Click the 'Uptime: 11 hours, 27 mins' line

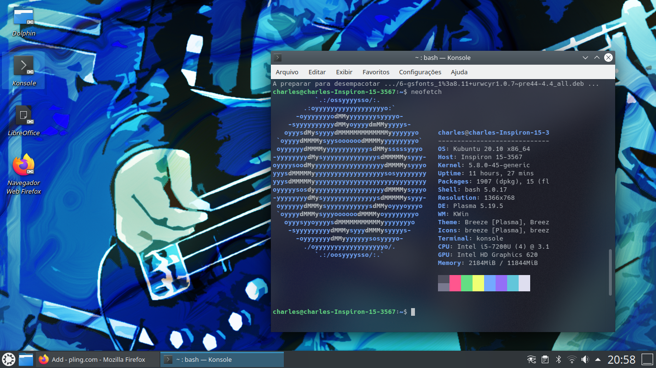486,173
